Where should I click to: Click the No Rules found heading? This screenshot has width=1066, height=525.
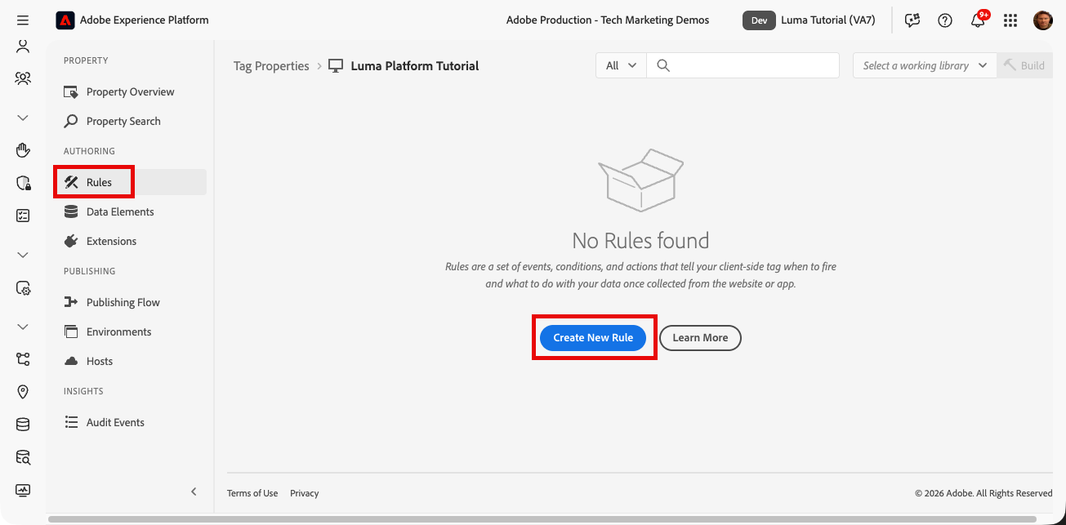pyautogui.click(x=640, y=241)
